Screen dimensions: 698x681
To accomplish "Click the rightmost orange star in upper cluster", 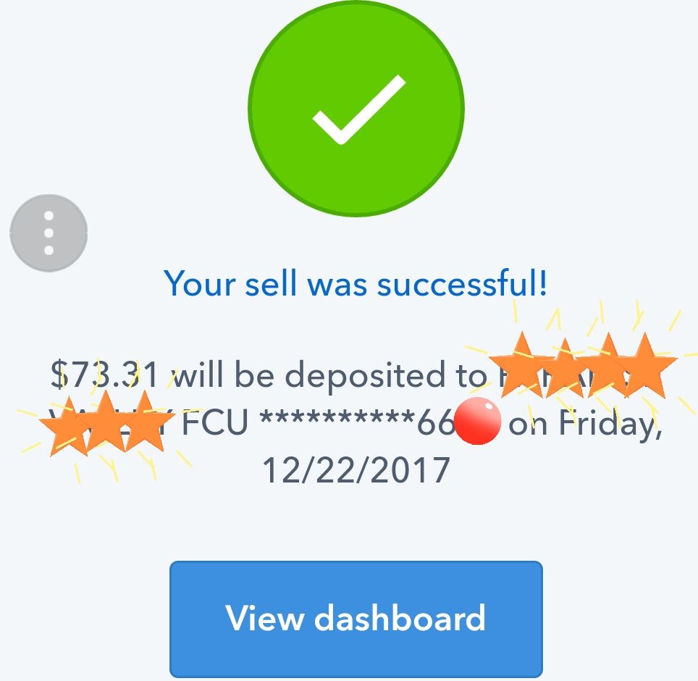I will 644,367.
